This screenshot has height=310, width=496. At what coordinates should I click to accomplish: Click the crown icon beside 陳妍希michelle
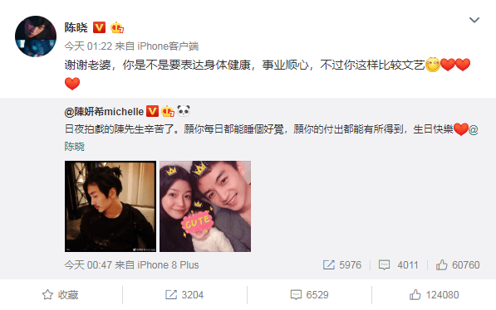[x=168, y=111]
